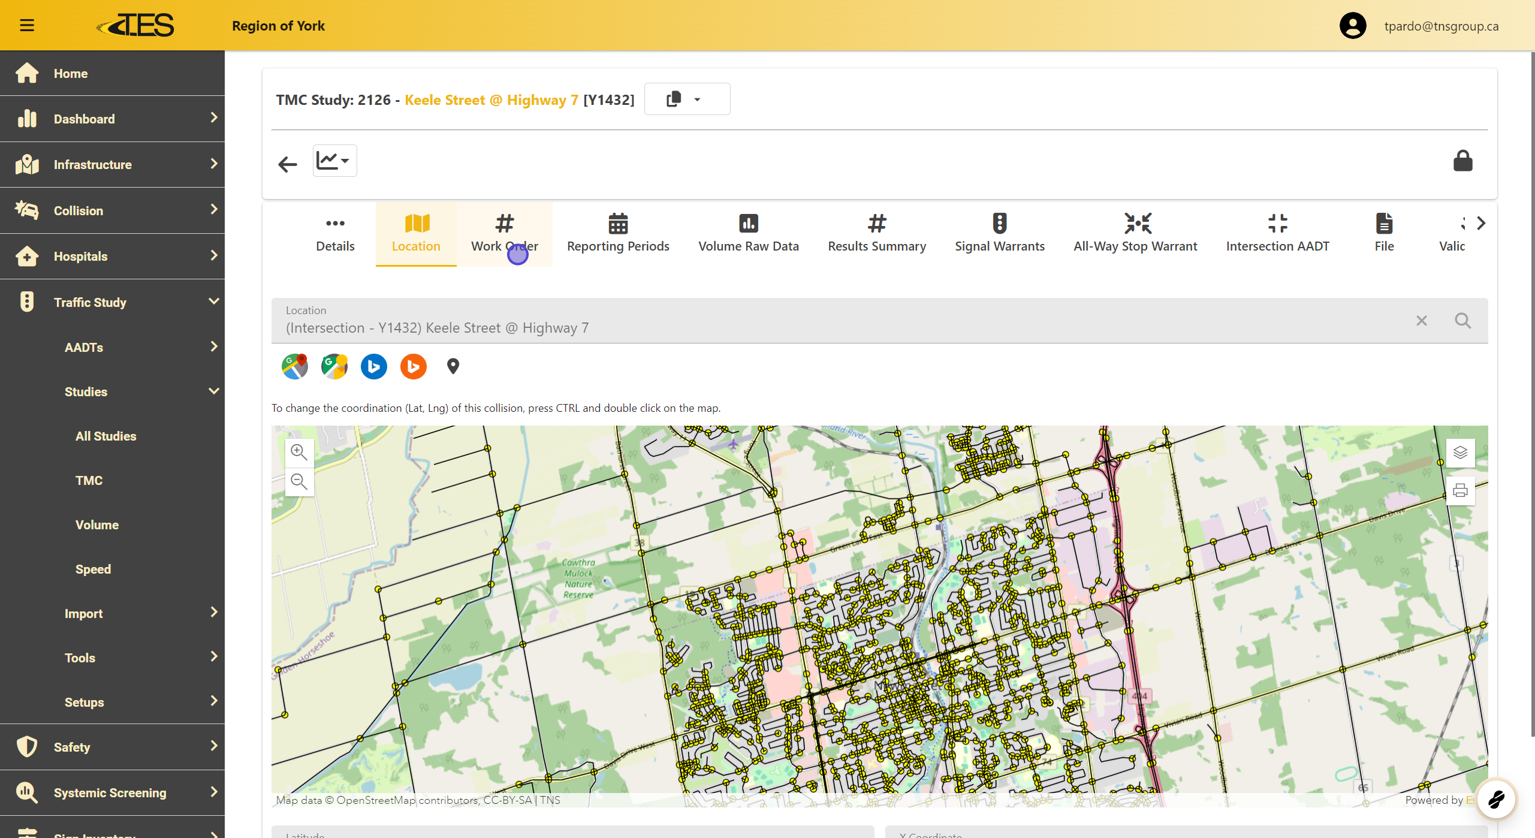Open the chart reports dropdown

click(334, 161)
